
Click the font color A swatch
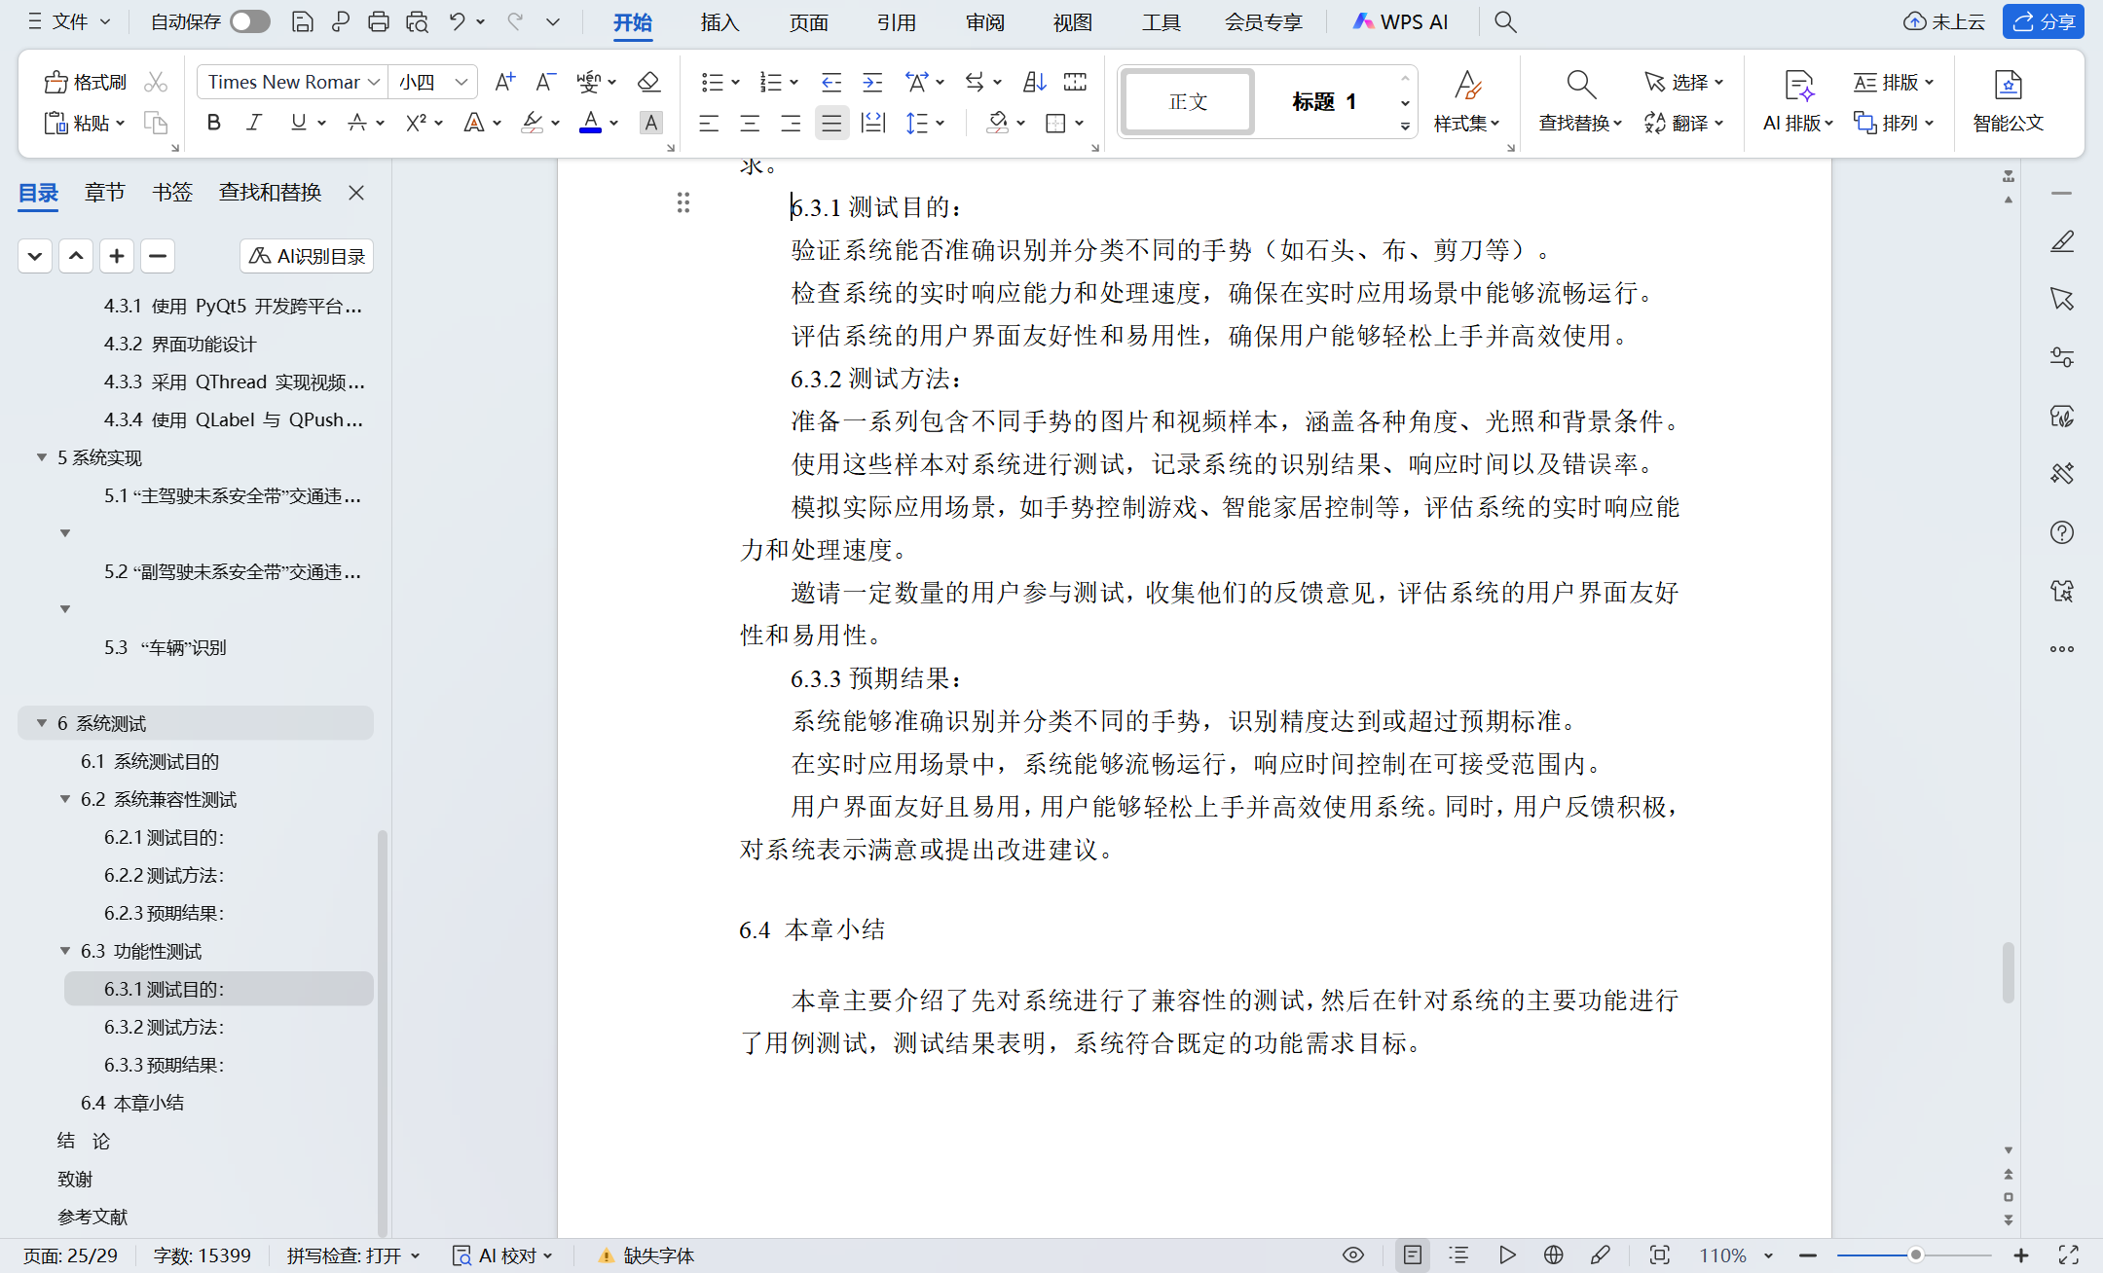click(590, 123)
